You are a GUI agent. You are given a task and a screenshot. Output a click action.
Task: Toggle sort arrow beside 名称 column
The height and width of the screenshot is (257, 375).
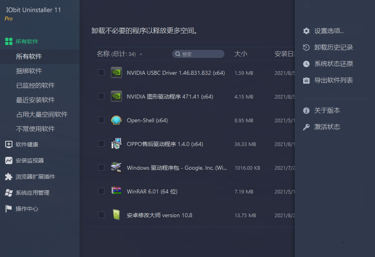(x=141, y=54)
